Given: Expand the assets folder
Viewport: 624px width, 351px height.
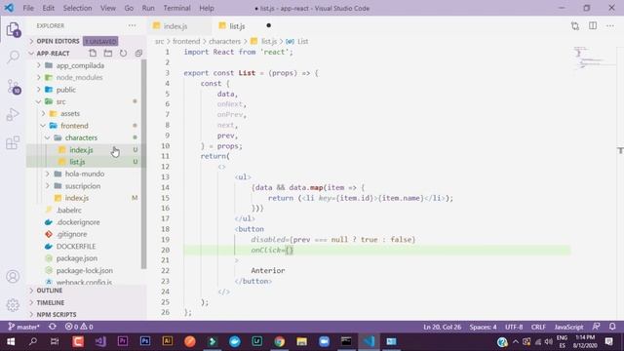Looking at the screenshot, I should pyautogui.click(x=70, y=113).
